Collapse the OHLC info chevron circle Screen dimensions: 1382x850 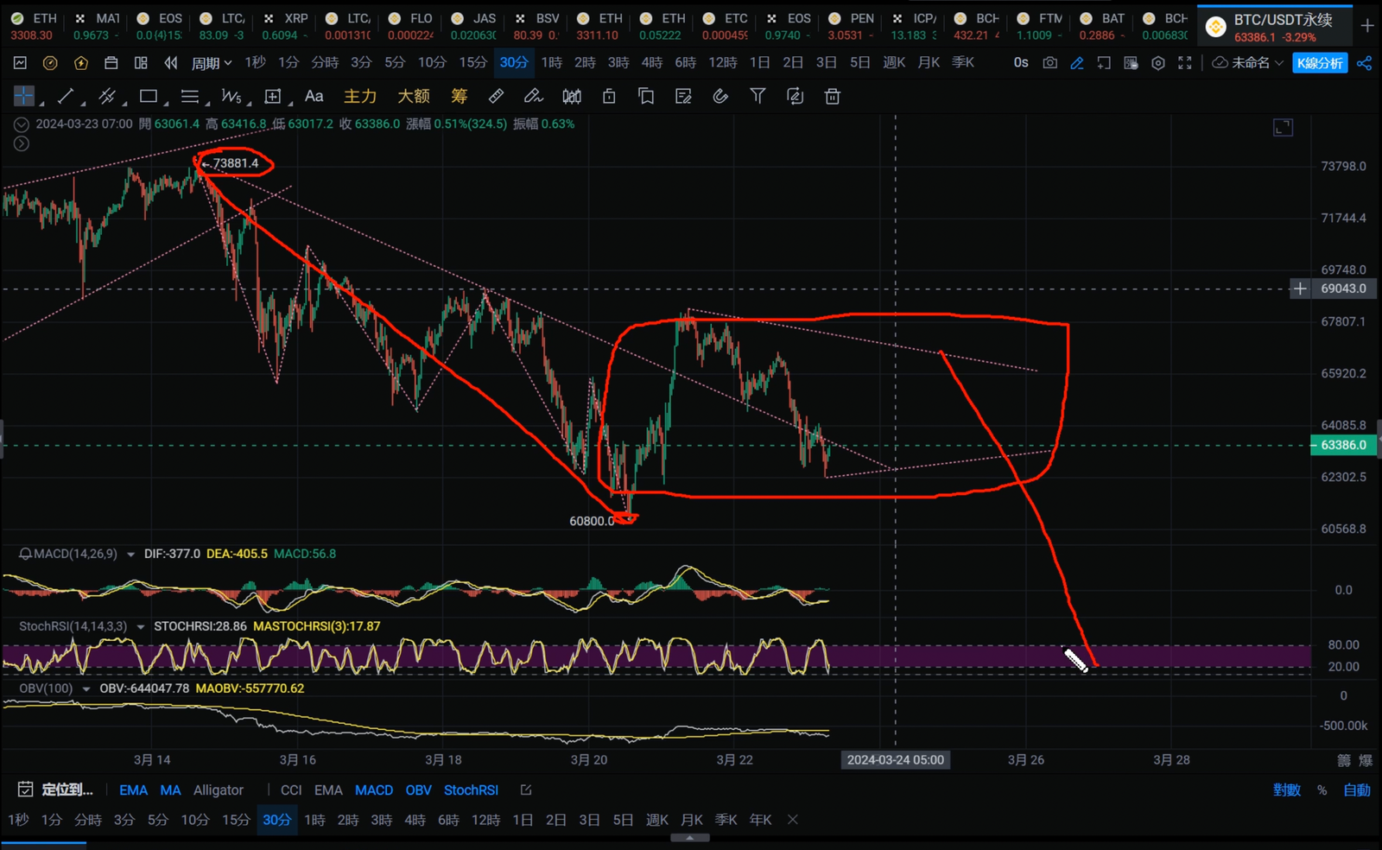pyautogui.click(x=22, y=124)
